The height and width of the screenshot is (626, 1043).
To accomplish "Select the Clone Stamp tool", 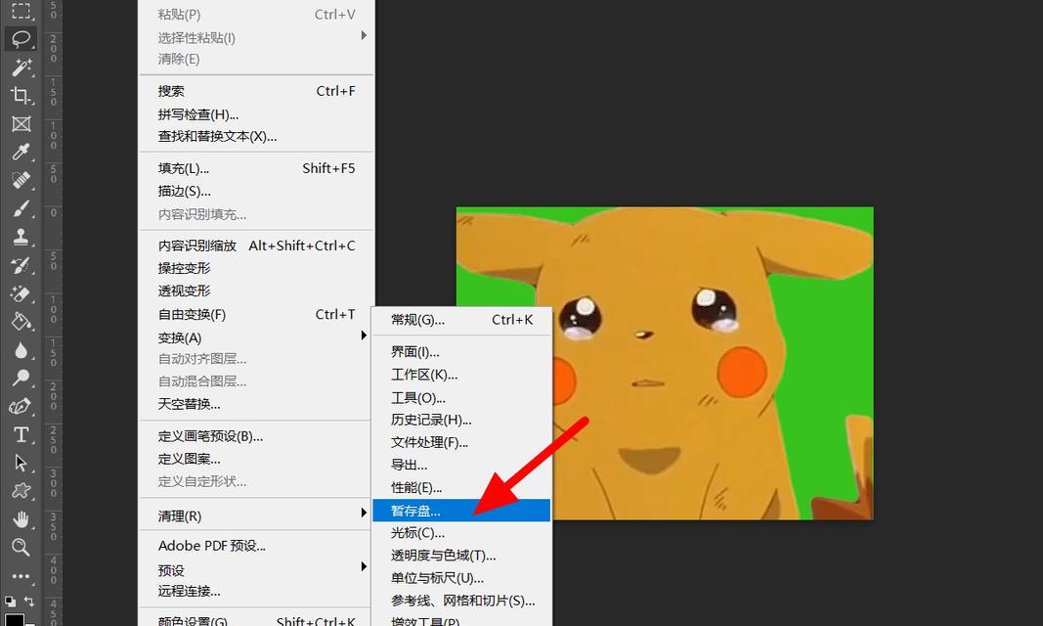I will point(21,237).
